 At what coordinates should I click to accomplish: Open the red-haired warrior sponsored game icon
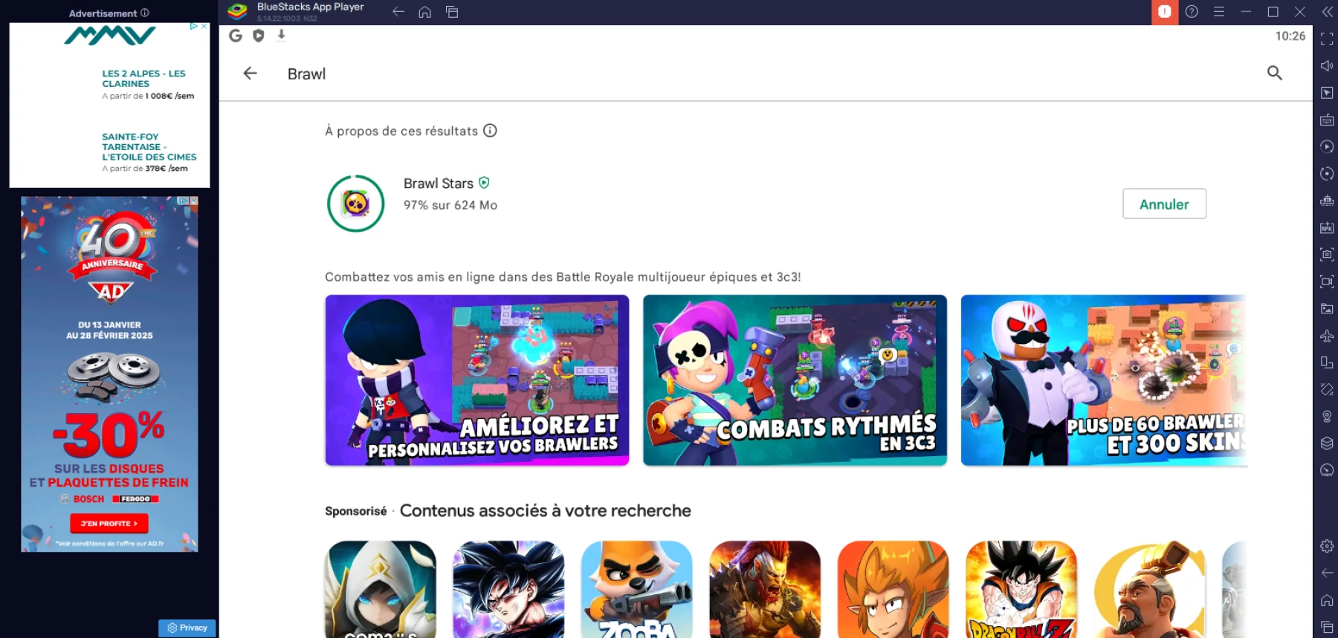click(765, 589)
